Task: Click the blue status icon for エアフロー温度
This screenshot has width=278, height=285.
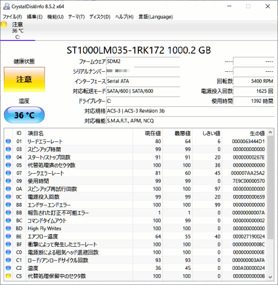Action: 8,236
